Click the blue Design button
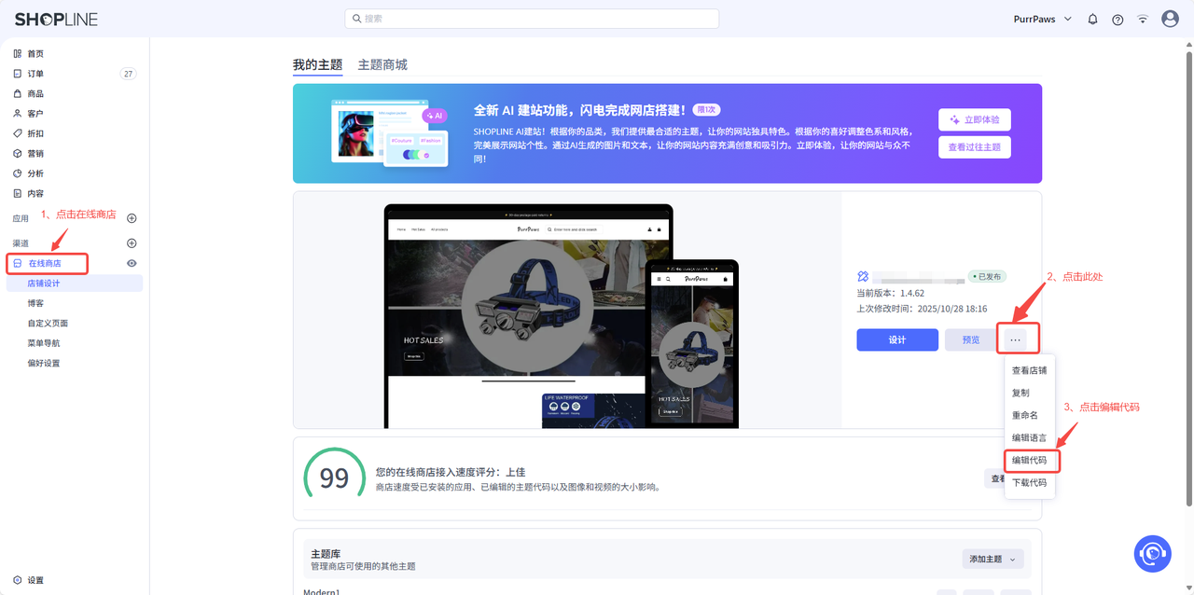Screen dimensions: 1194x595 (896, 340)
